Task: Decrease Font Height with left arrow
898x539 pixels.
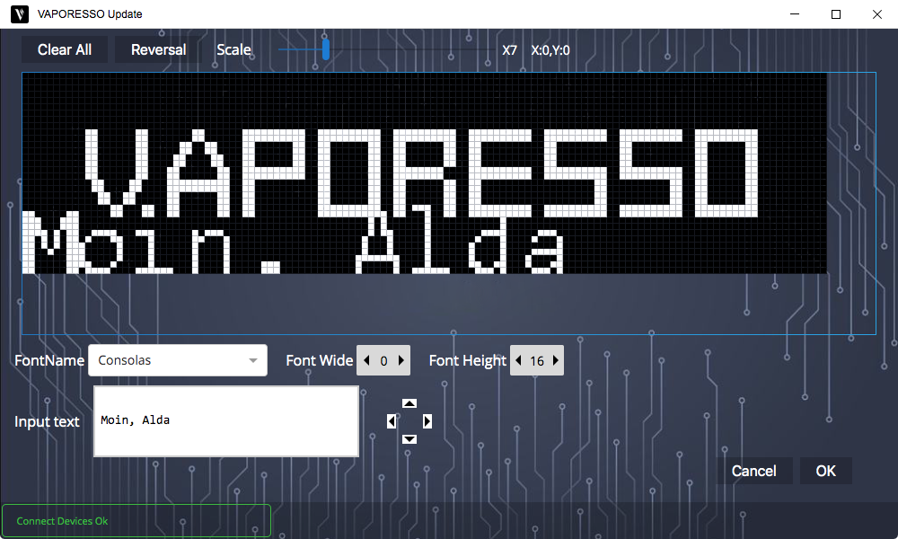Action: click(x=519, y=360)
